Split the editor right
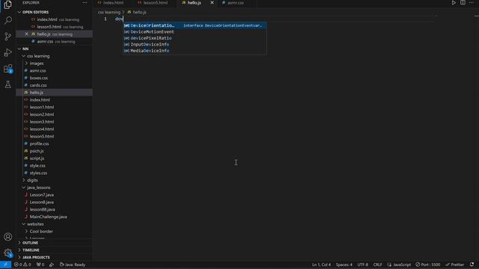The width and height of the screenshot is (479, 269). (463, 3)
